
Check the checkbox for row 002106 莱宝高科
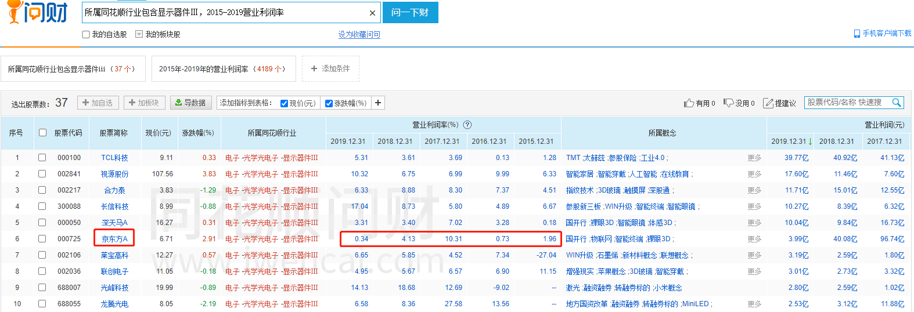coord(42,255)
